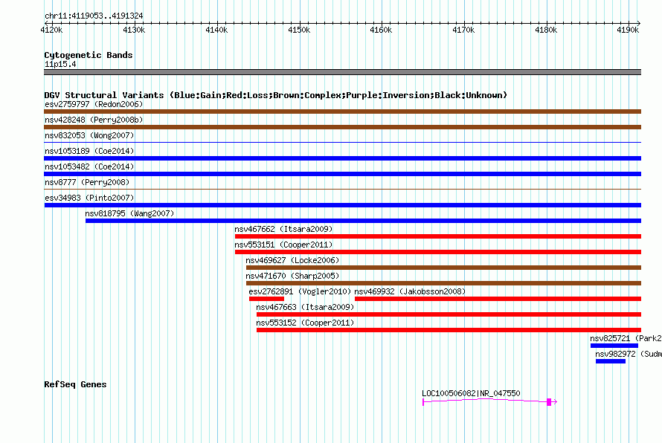Screen dimensions: 662x443
Task: Open nsv428248 (Perry2008b) variant label
Action: [94, 120]
